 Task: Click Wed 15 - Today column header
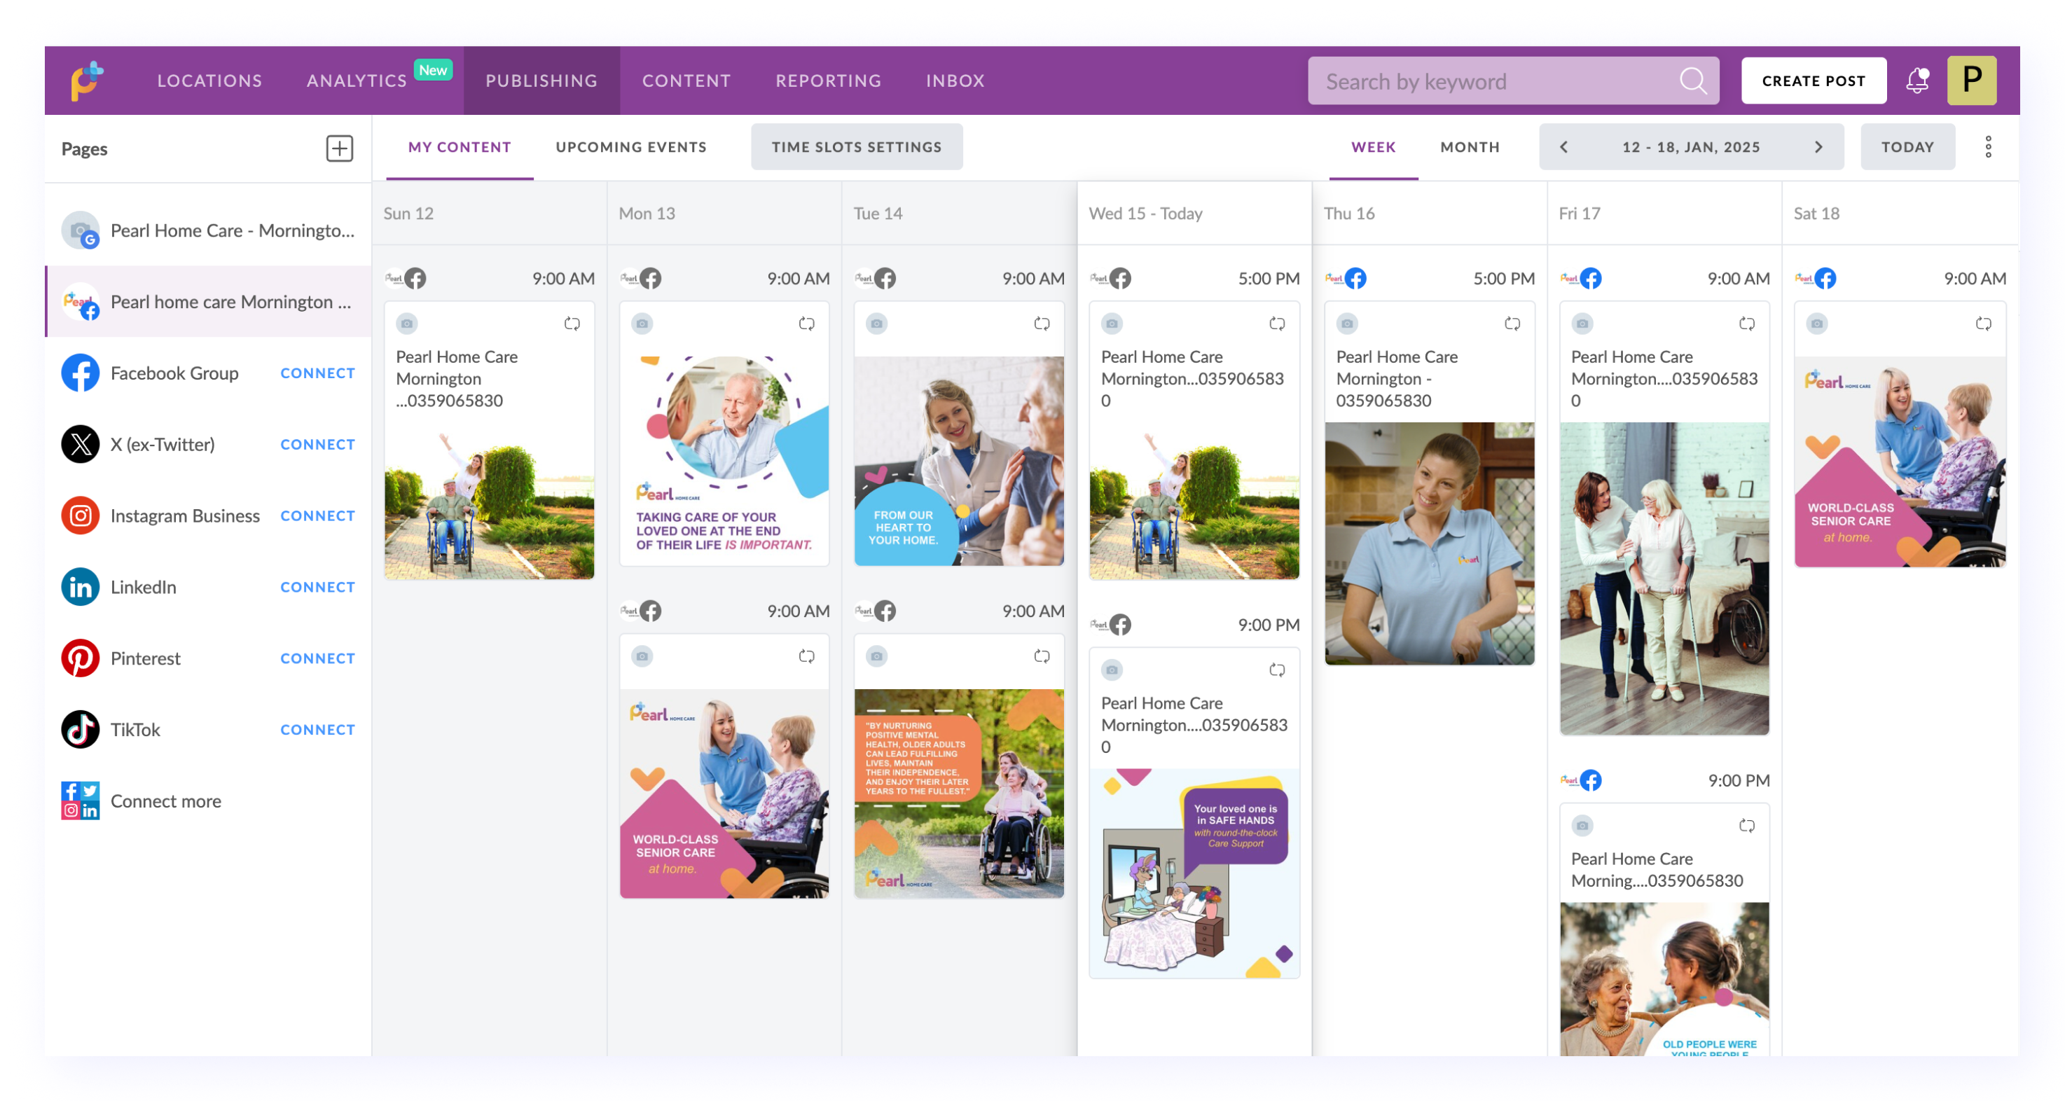coord(1194,213)
